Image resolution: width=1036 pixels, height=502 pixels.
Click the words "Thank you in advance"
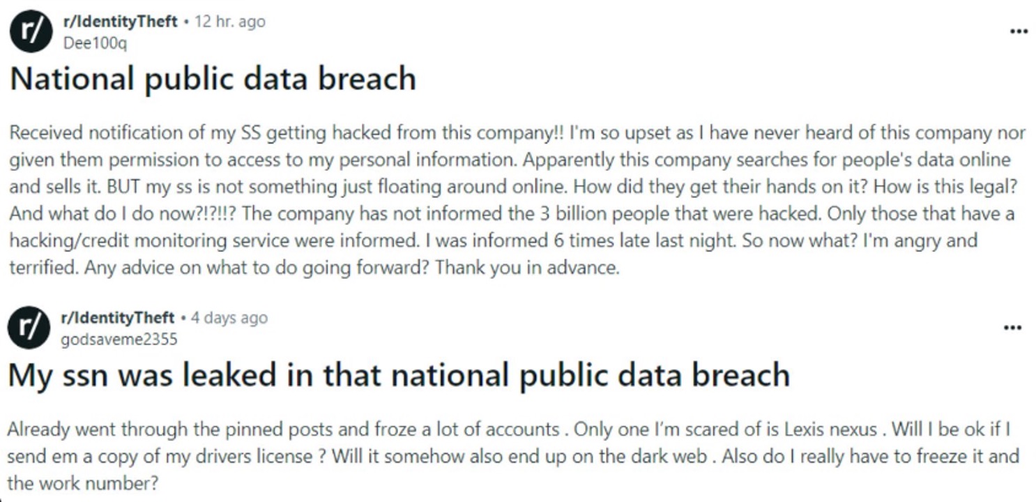click(527, 268)
